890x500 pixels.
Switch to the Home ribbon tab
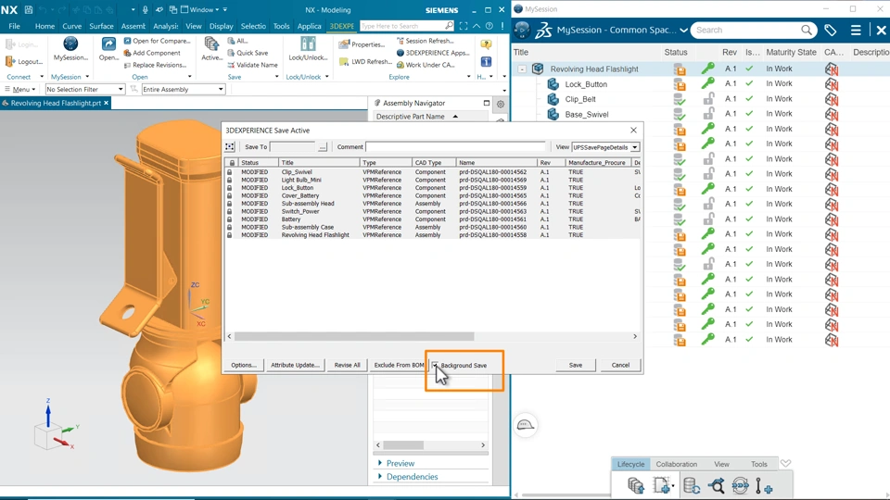44,26
